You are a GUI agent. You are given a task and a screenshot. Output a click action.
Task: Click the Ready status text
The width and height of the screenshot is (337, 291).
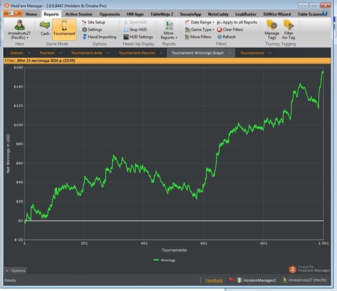(10, 281)
